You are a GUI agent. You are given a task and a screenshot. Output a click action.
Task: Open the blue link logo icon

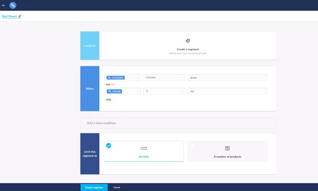13,5
